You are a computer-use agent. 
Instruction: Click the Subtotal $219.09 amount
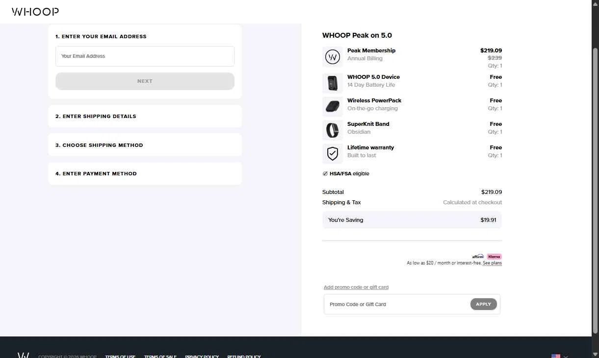492,192
